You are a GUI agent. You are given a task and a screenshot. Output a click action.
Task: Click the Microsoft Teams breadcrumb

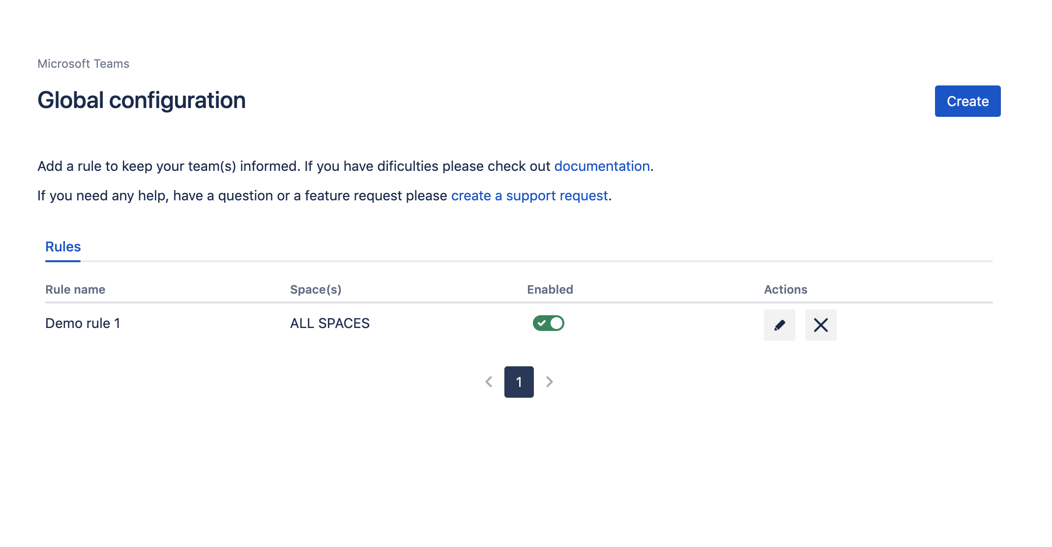coord(83,64)
